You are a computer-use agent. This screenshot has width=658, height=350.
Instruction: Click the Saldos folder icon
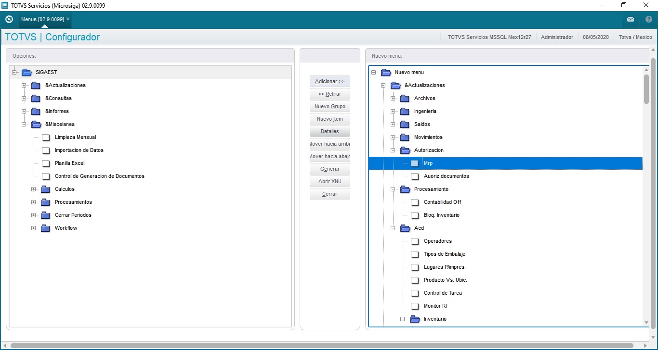point(405,124)
